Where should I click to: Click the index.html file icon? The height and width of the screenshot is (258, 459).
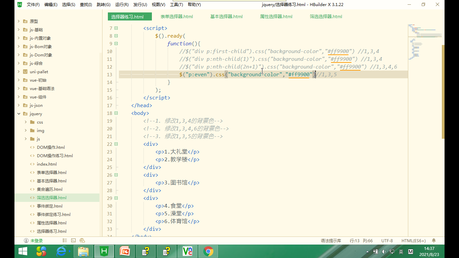point(32,164)
